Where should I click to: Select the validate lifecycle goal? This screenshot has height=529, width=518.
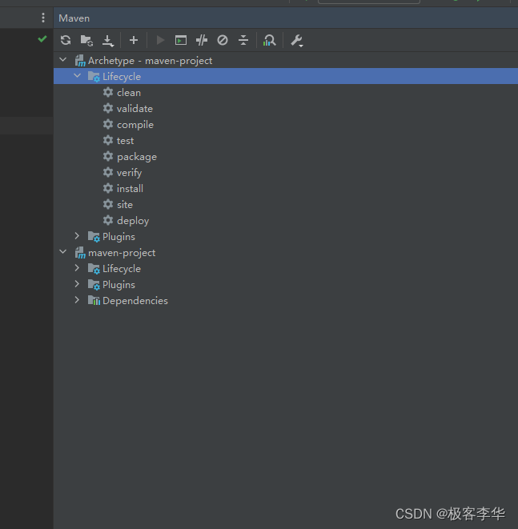tap(135, 109)
